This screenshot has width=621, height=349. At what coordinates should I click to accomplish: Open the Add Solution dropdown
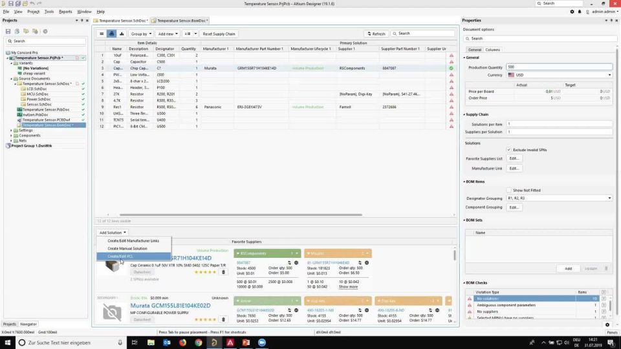[113, 233]
